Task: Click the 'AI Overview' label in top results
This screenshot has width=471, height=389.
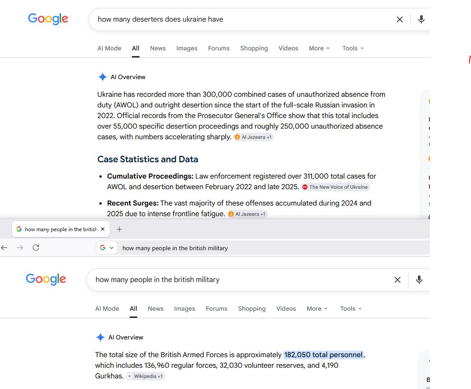Action: click(x=128, y=77)
